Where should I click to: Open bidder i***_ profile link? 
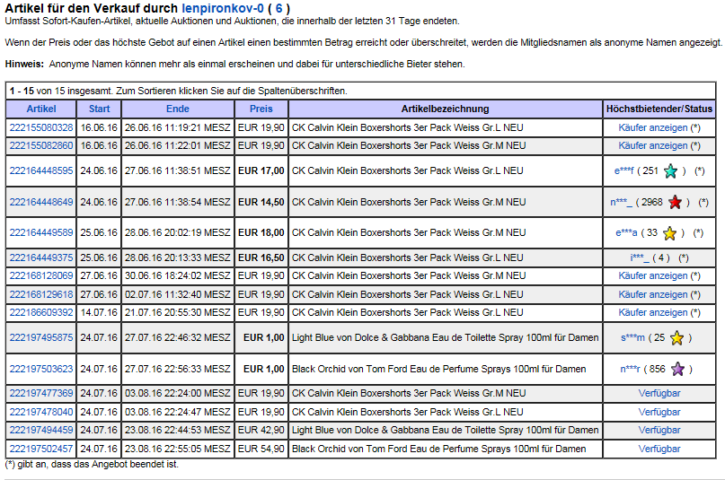click(x=640, y=257)
